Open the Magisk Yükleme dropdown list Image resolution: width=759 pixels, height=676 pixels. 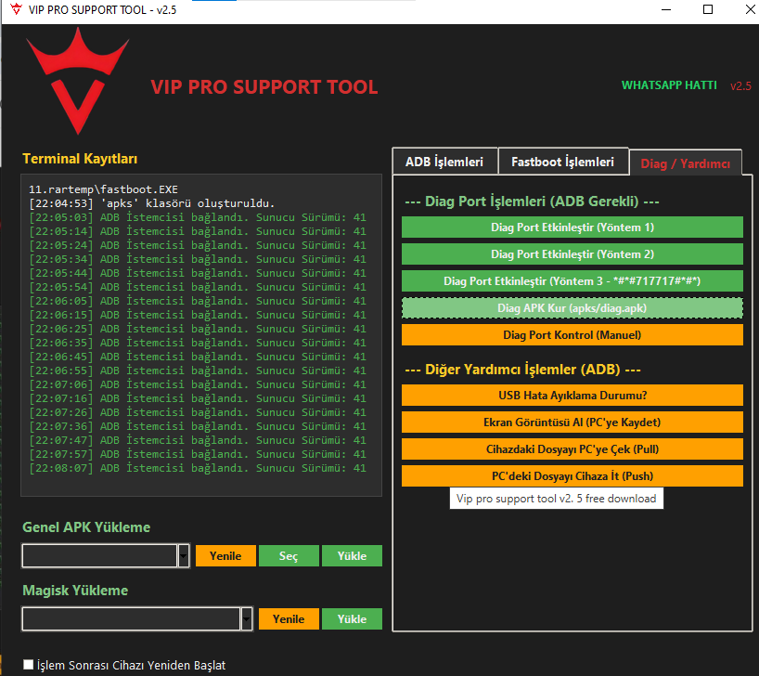[246, 618]
